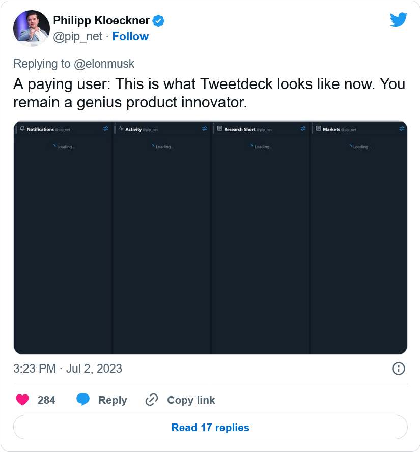Click the Twitter bird logo
The width and height of the screenshot is (420, 452).
tap(399, 20)
